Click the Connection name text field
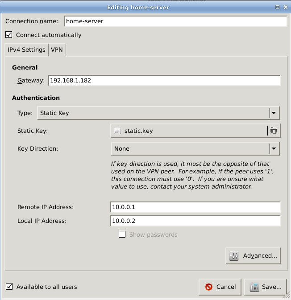291x300 pixels. pos(175,21)
